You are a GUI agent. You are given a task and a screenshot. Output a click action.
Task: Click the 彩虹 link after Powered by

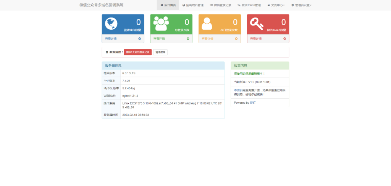point(253,103)
